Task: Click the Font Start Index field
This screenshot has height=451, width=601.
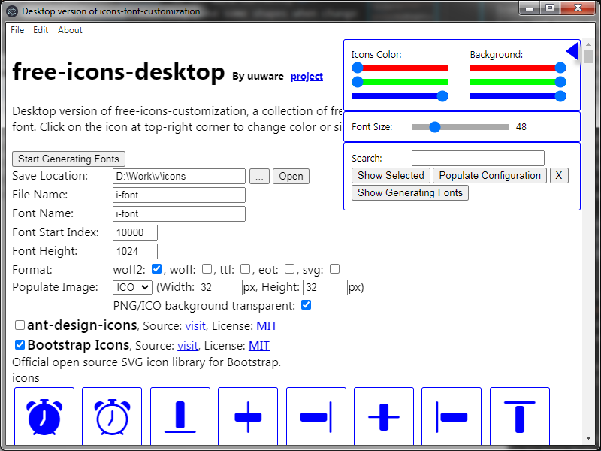Action: point(135,233)
